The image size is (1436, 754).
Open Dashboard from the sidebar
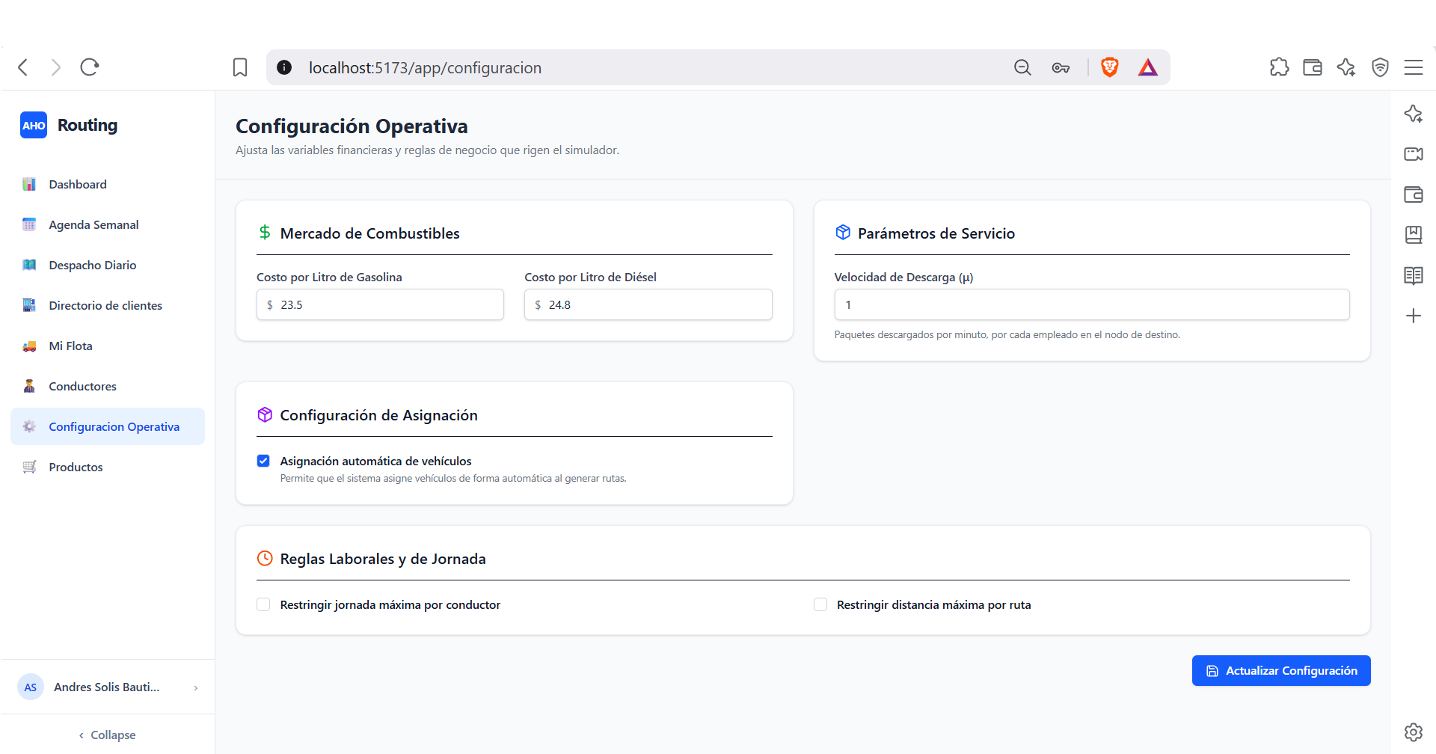click(108, 184)
